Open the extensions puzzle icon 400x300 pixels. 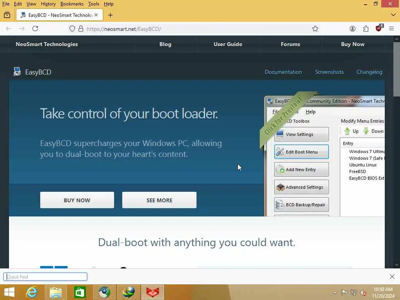(x=366, y=29)
